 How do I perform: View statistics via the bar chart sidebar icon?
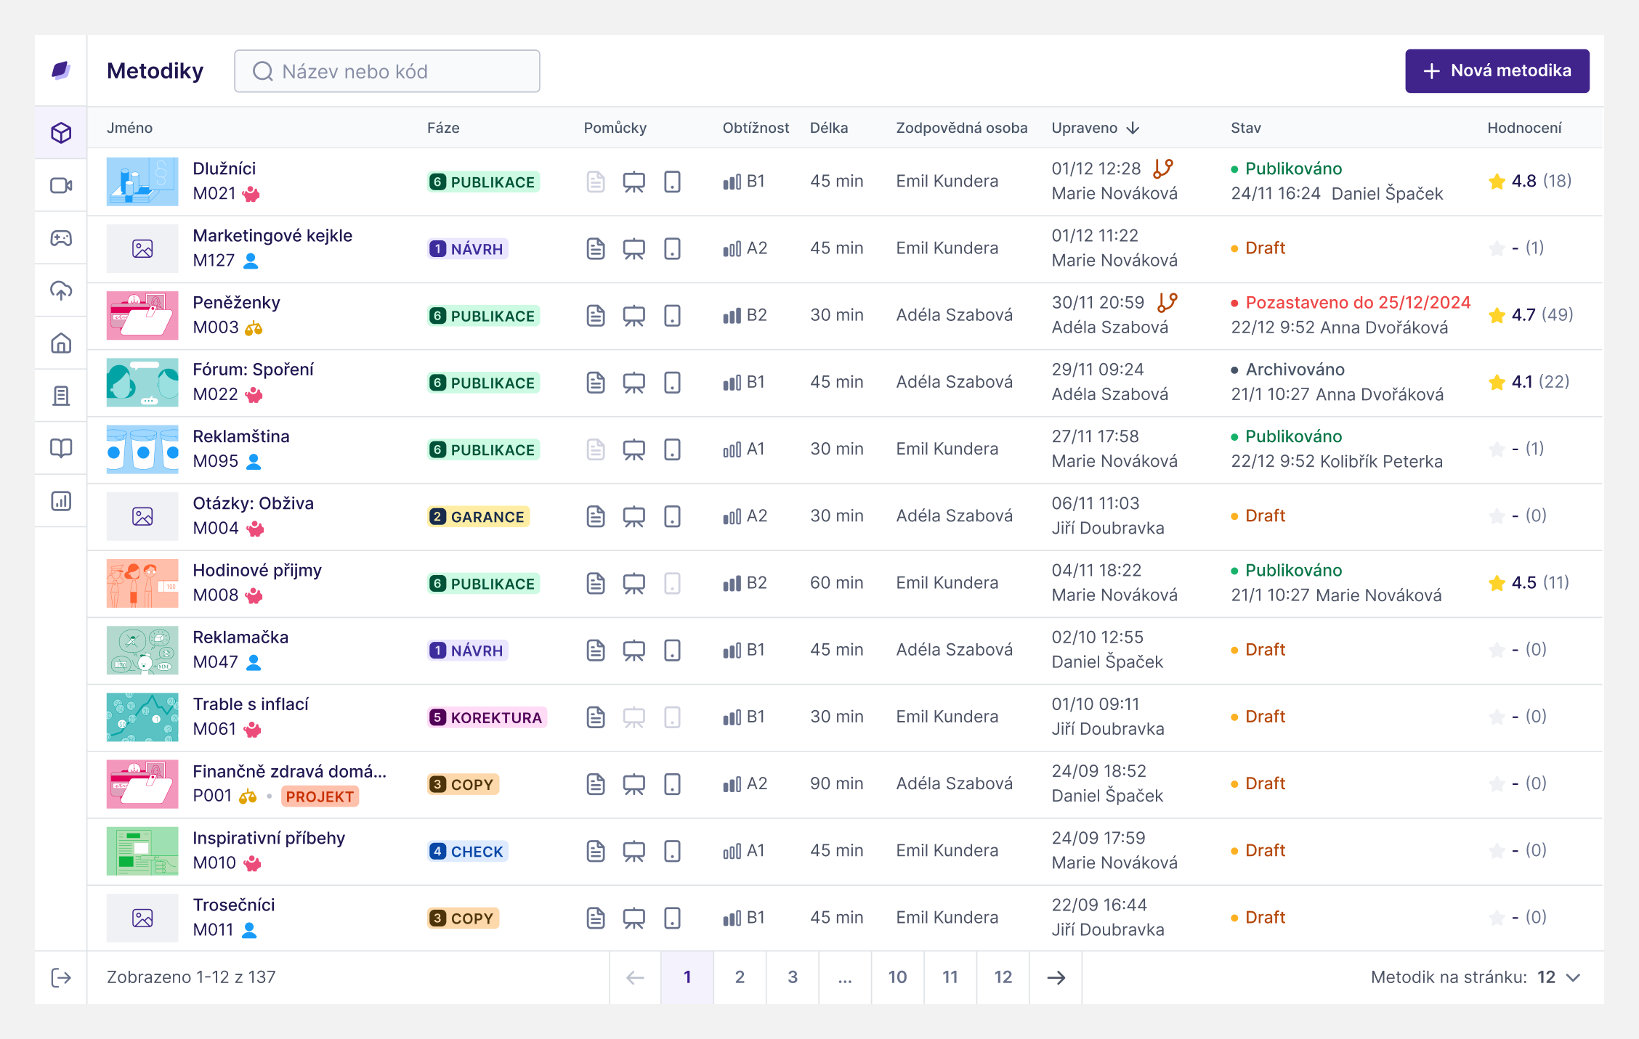pos(61,501)
